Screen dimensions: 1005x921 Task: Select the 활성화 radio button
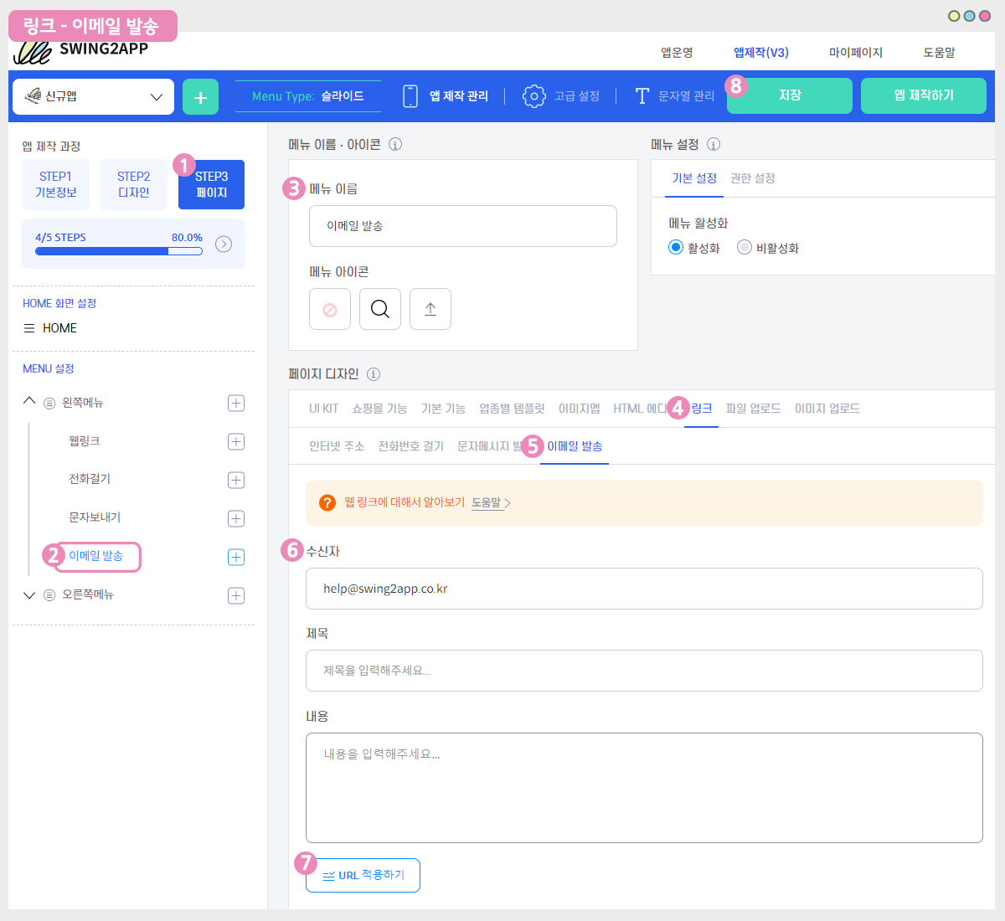(676, 247)
